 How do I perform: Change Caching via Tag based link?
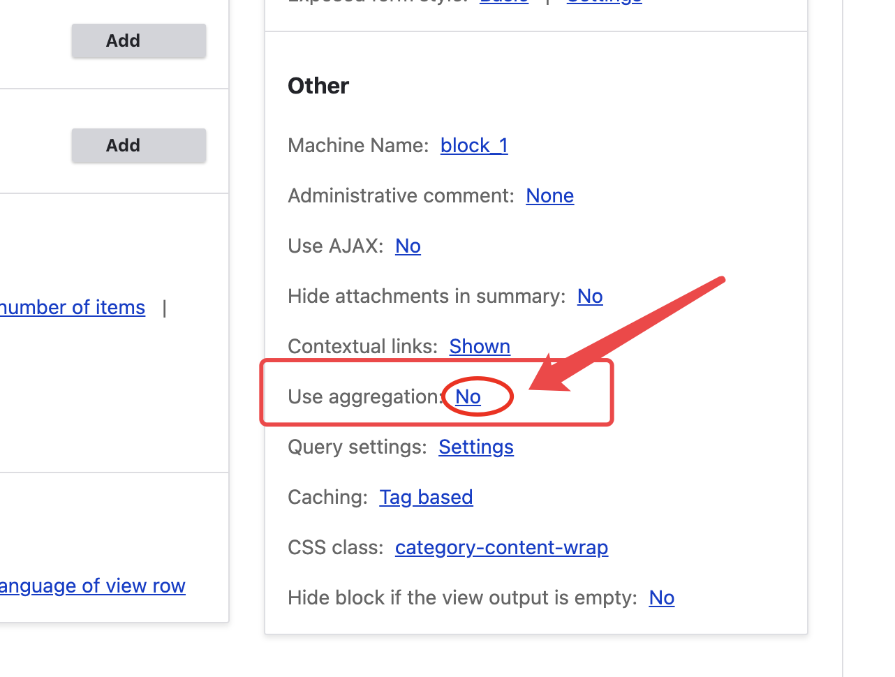[x=426, y=497]
